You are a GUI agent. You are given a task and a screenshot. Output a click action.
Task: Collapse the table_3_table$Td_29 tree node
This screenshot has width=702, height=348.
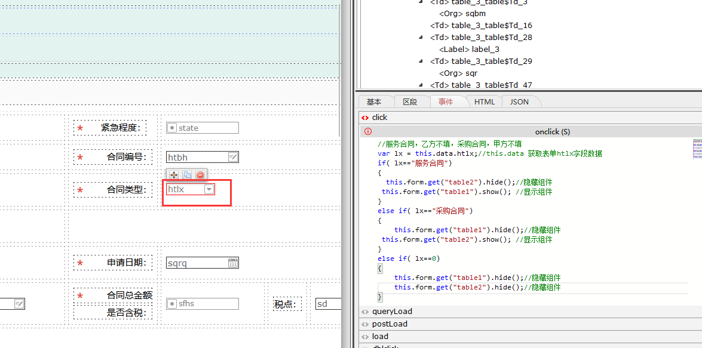pyautogui.click(x=421, y=61)
